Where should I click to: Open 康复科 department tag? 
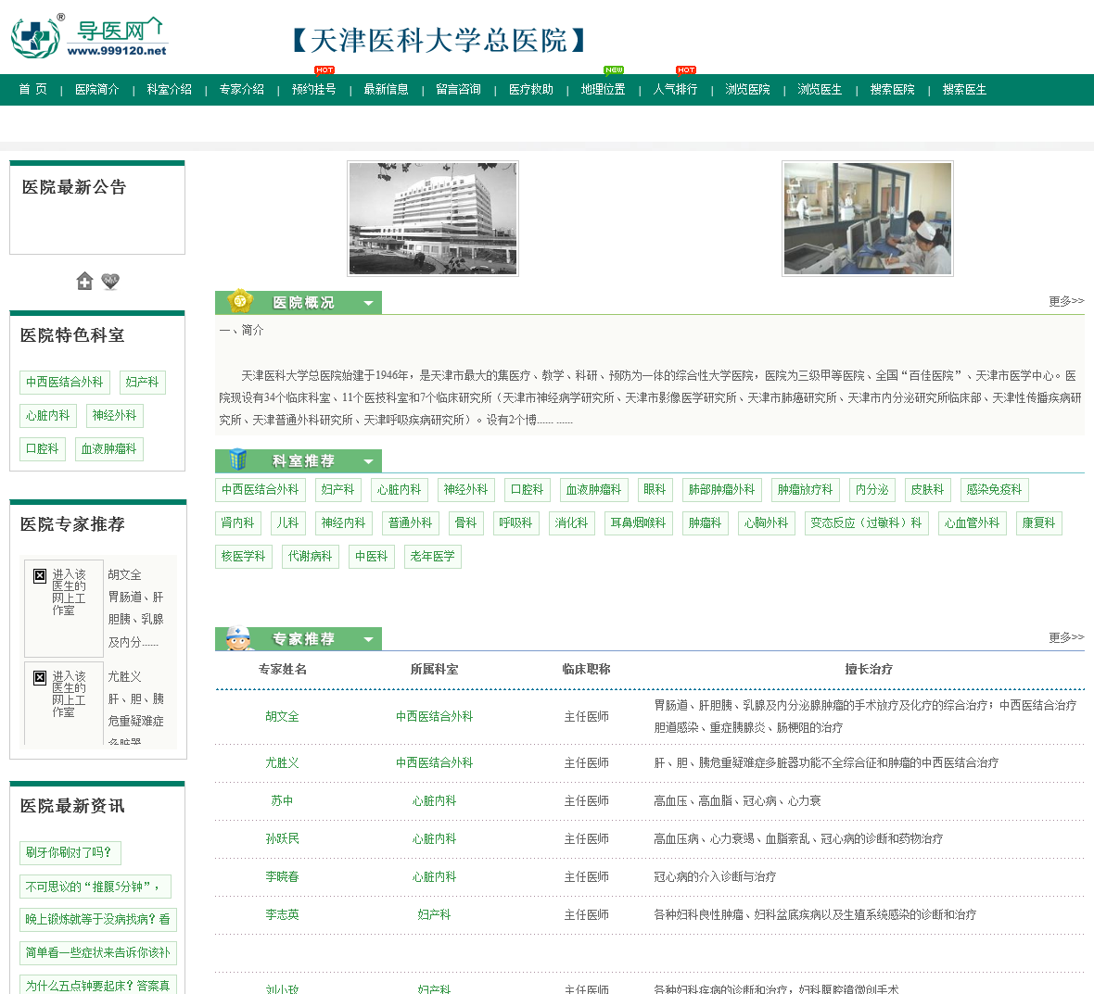coord(1039,522)
